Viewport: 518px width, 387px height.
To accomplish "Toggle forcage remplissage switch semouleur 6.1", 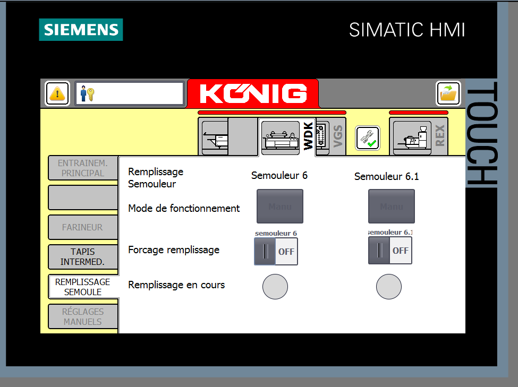I will [390, 251].
